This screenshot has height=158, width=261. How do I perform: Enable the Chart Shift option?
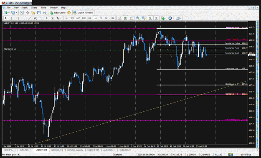click(x=156, y=18)
